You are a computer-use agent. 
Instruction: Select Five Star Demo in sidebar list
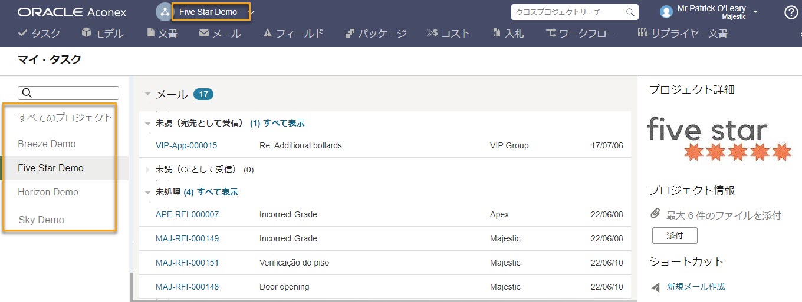[x=51, y=168]
